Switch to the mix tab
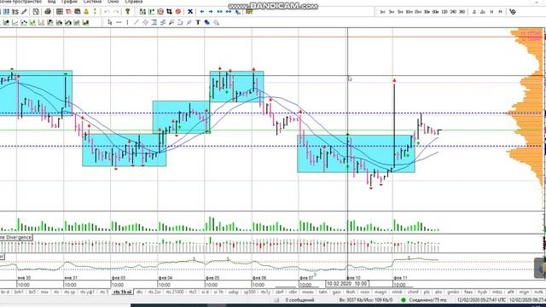The height and width of the screenshot is (307, 546). [x=44, y=292]
